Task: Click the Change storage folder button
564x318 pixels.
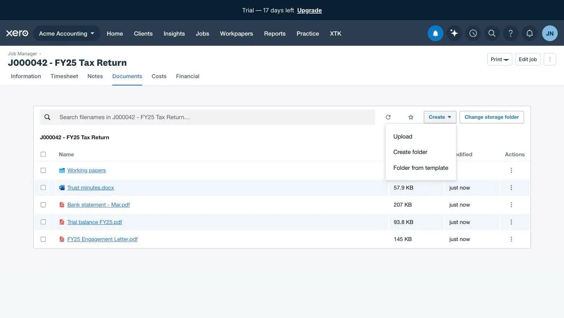Action: pyautogui.click(x=492, y=117)
